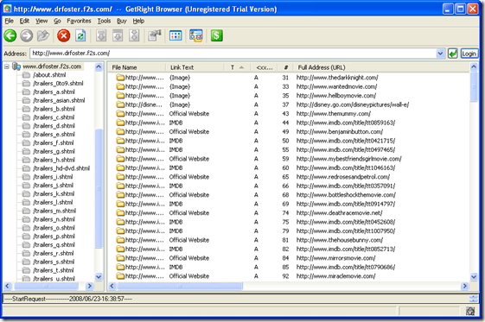This screenshot has height=322, width=485.
Task: Click the <xx... column header
Action: [x=265, y=67]
